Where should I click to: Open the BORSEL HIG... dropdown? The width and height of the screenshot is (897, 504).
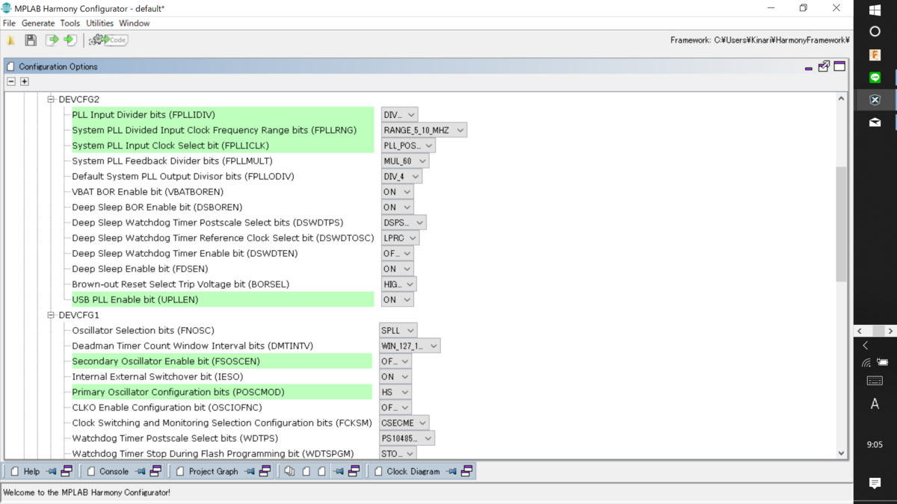pos(398,284)
